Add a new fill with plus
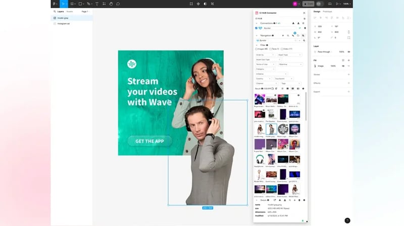Image resolution: width=404 pixels, height=226 pixels. 349,60
